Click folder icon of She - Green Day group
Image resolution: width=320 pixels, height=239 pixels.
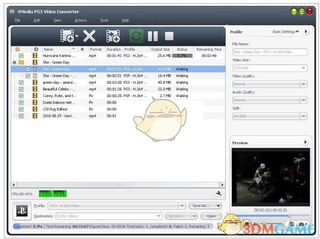point(21,62)
